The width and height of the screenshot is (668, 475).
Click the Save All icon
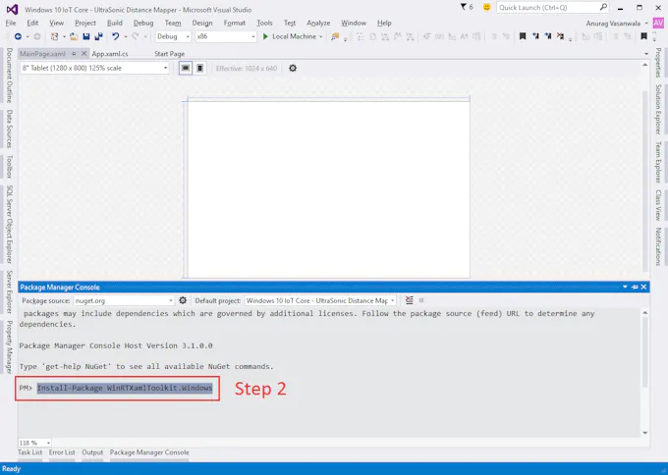tap(99, 36)
